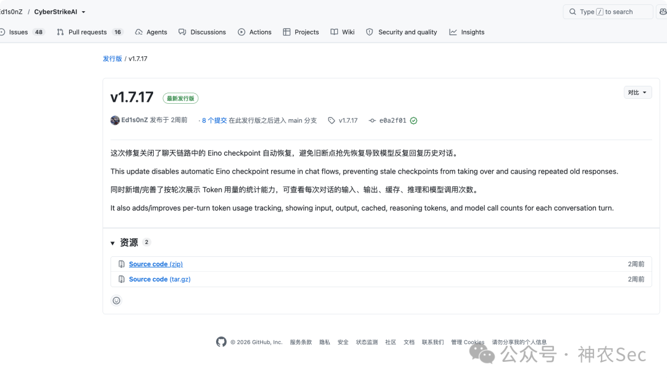Expand the dropdown arrow beside CyberStrikeAI
Image resolution: width=667 pixels, height=381 pixels.
point(83,12)
